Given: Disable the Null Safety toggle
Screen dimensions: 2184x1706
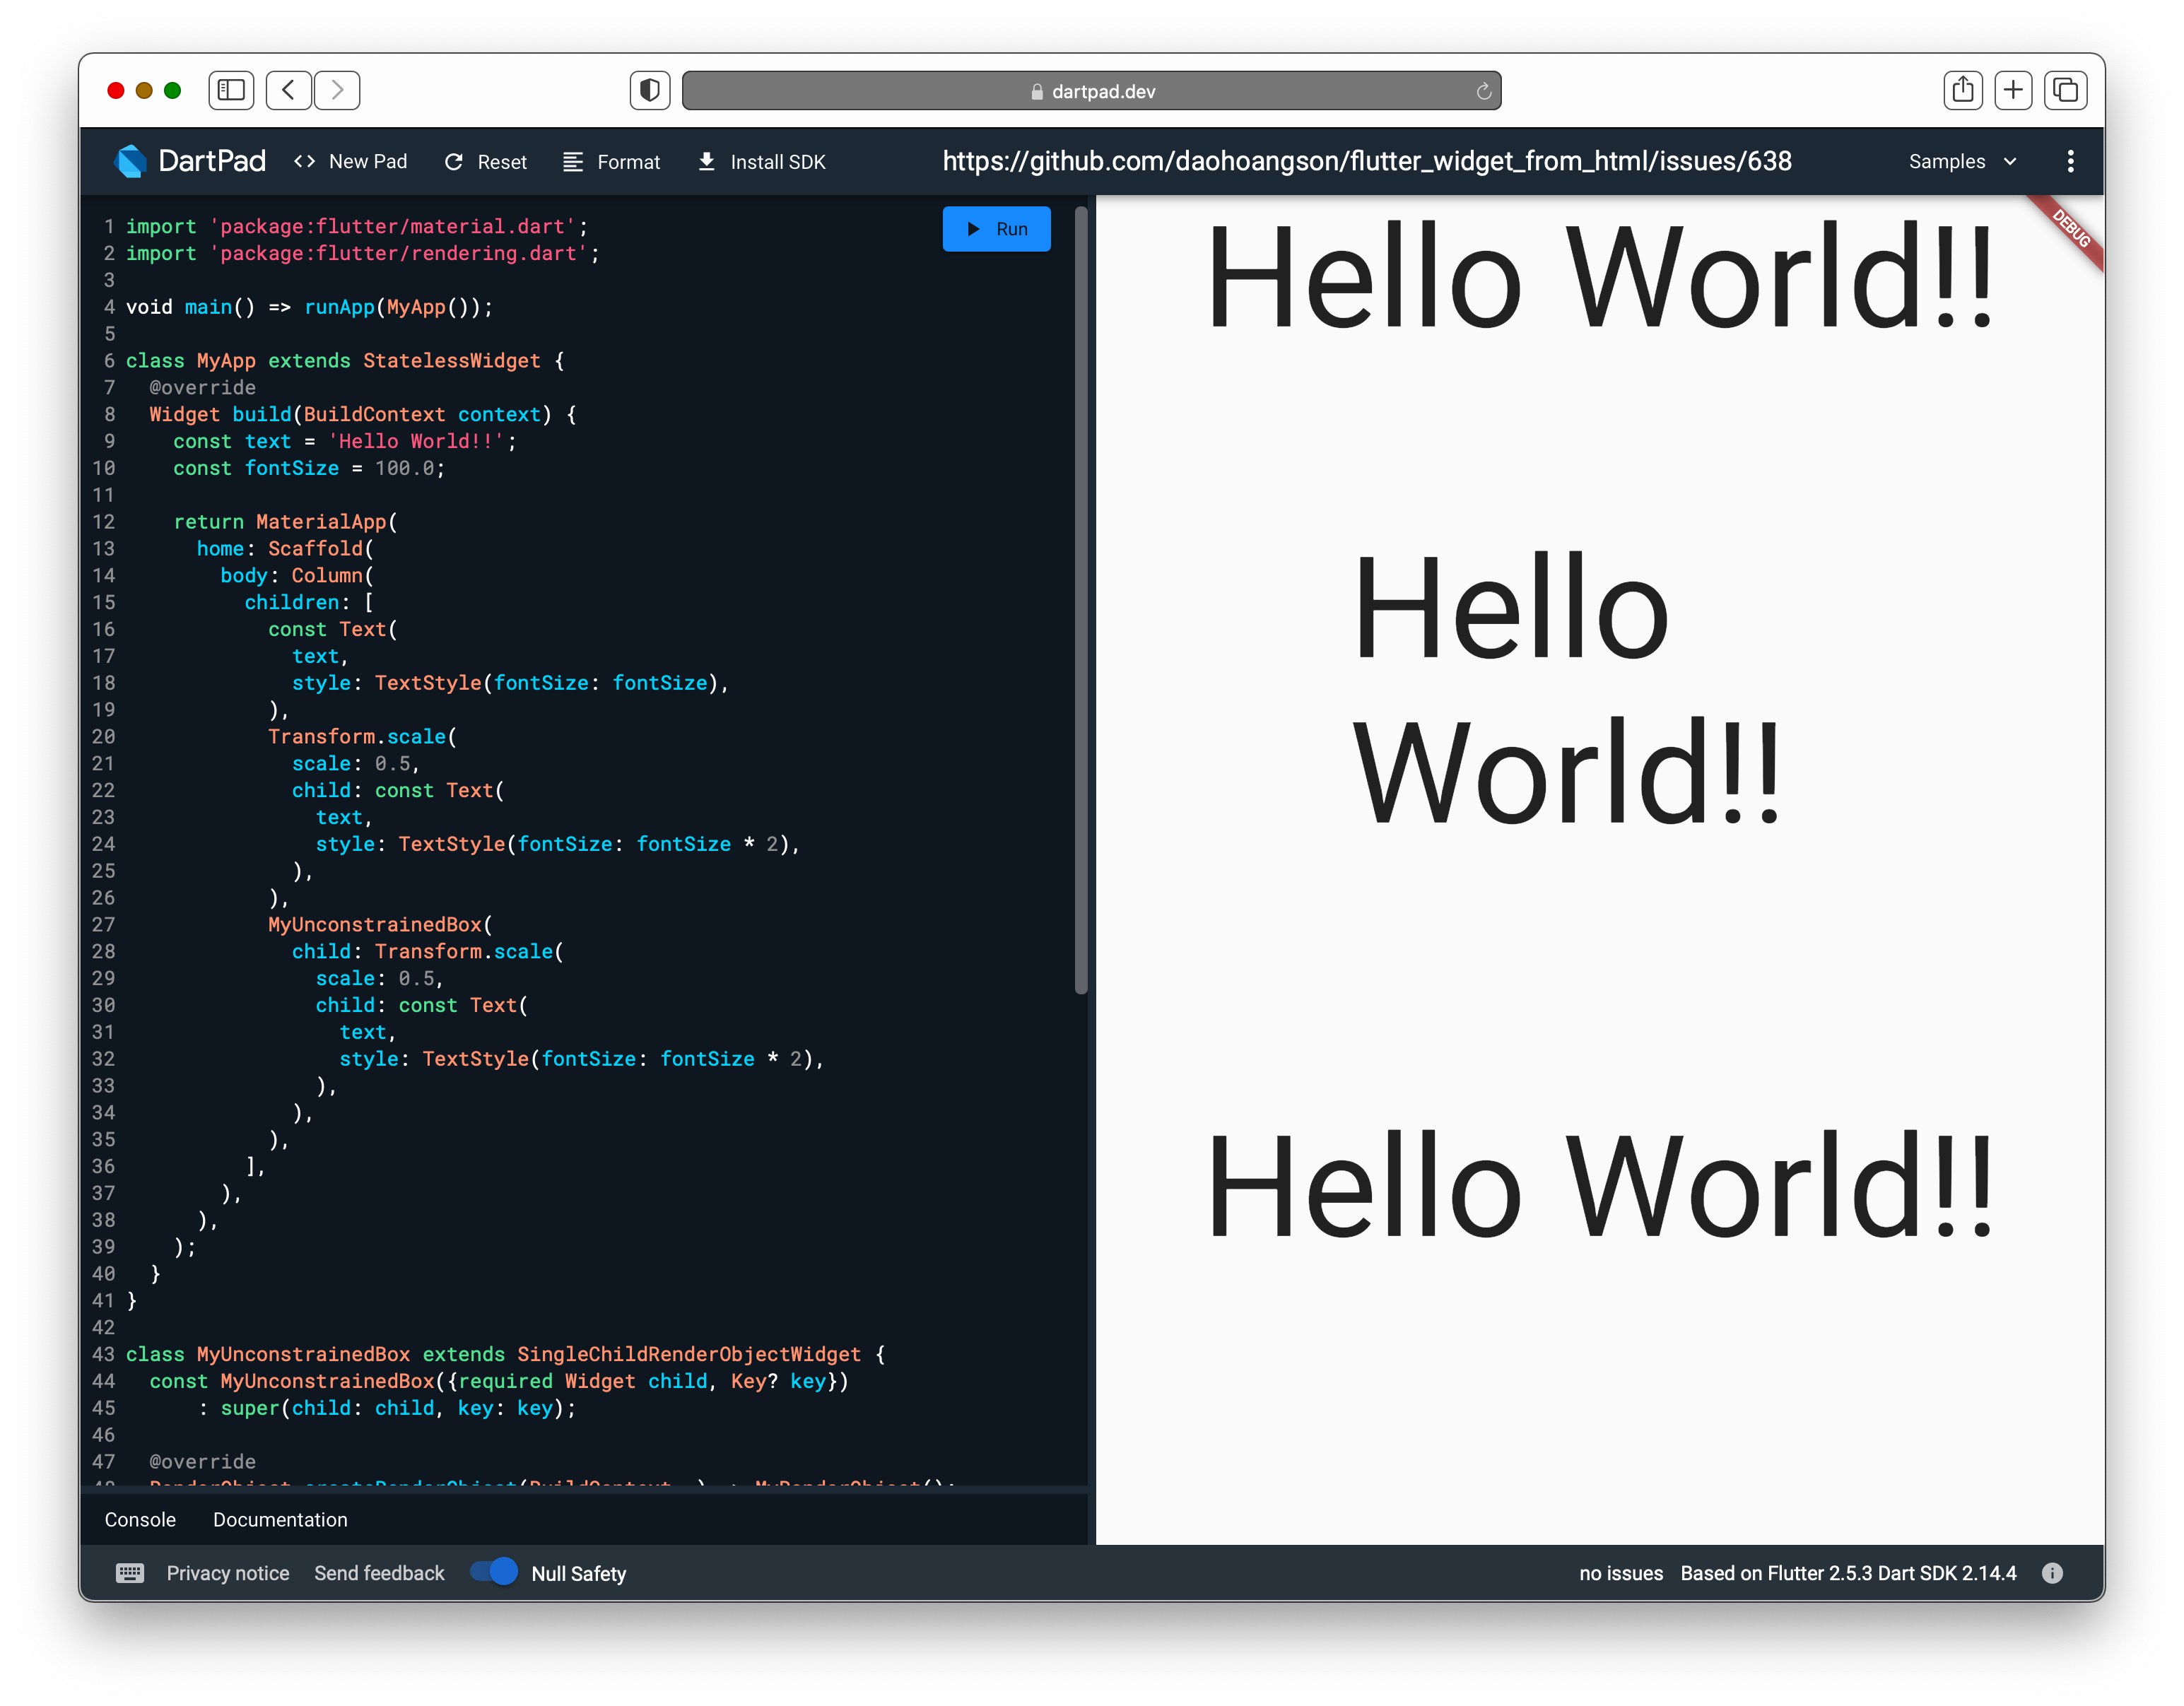Looking at the screenshot, I should tap(494, 1571).
